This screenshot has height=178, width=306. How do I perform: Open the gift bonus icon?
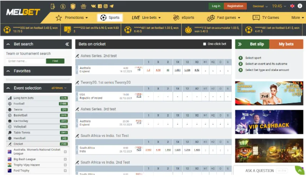(x=83, y=6)
